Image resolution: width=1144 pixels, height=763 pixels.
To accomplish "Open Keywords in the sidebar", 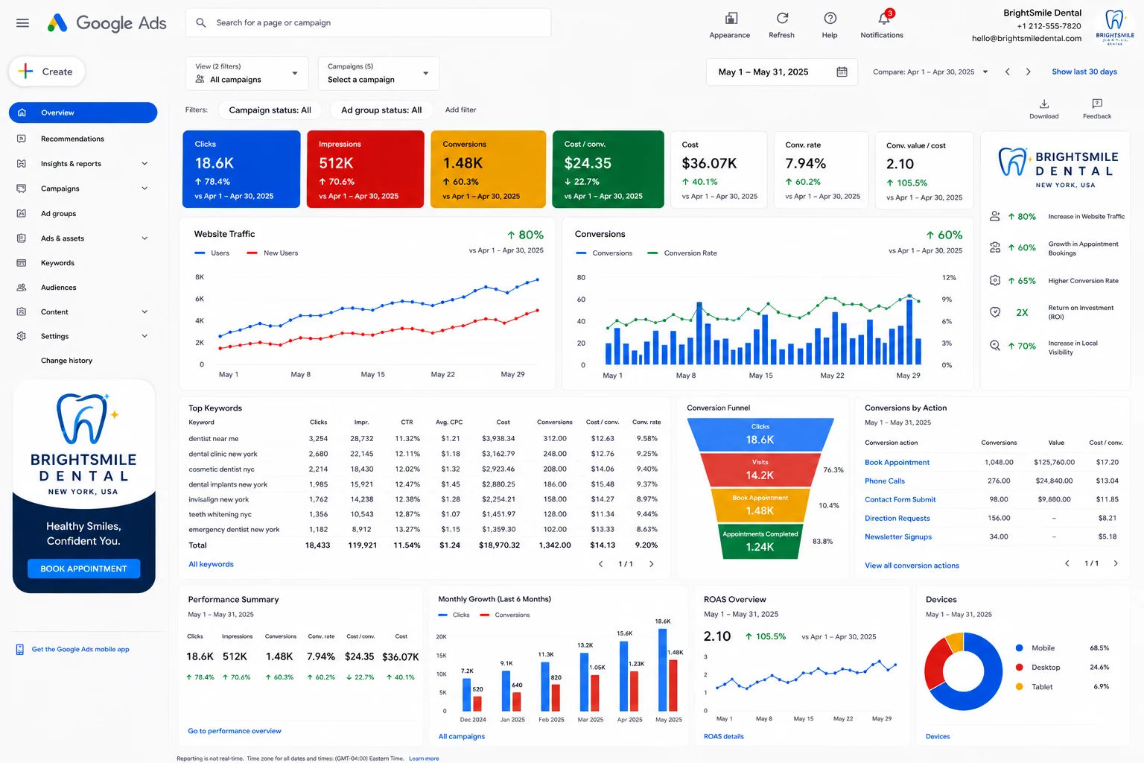I will (x=57, y=263).
